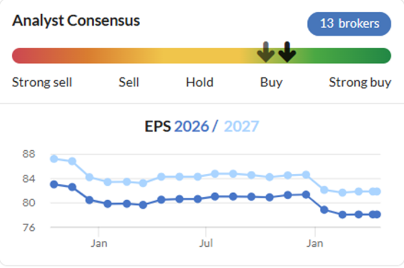Click the Jul label on the x-axis
The image size is (404, 268).
(x=206, y=243)
